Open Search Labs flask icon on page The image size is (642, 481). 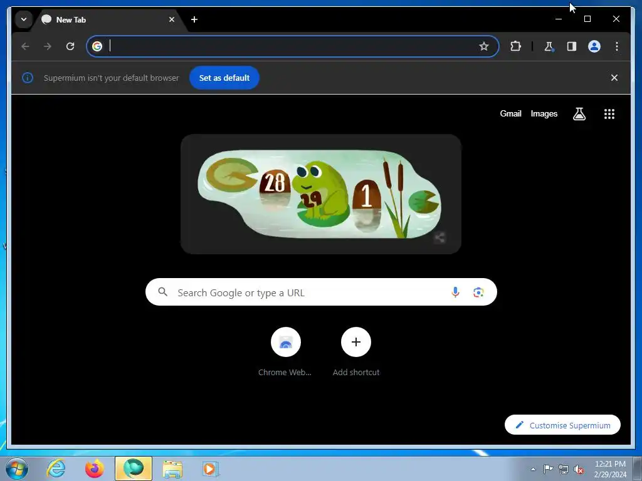pos(579,114)
